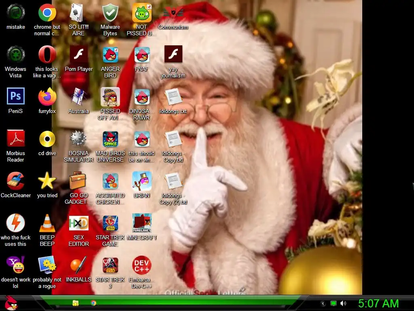The image size is (414, 311).
Task: Open the Angry Bird start button
Action: tap(11, 303)
